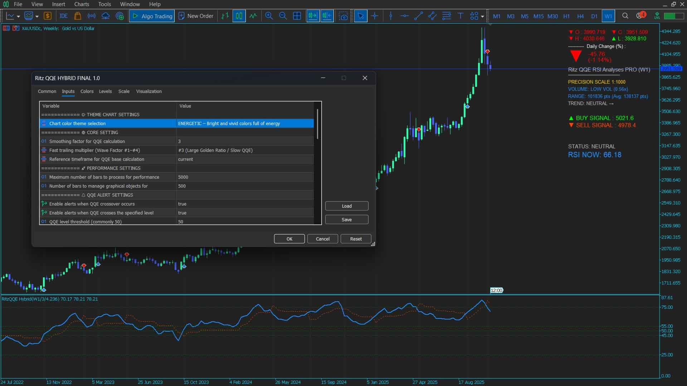Select the text label tool
Image resolution: width=687 pixels, height=386 pixels.
tap(461, 16)
